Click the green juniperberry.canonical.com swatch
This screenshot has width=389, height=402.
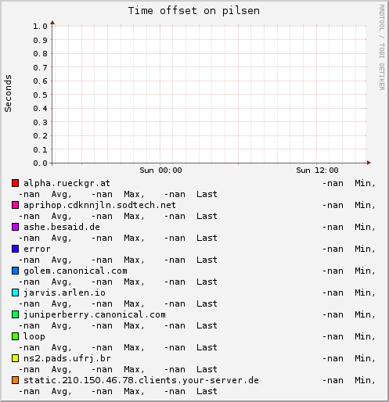point(15,314)
